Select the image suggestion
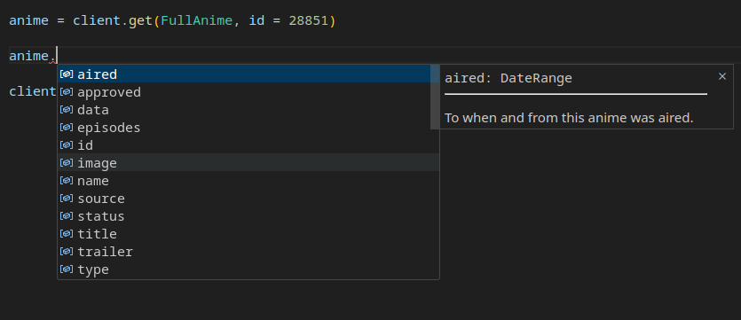Screen dimensions: 741x320 click(x=248, y=163)
